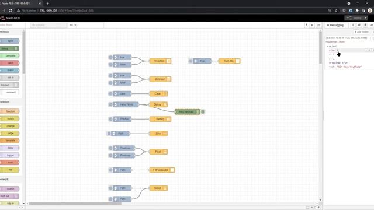Add a new flow tab with plus icon
Image resolution: width=374 pixels, height=210 pixels.
[x=311, y=25]
